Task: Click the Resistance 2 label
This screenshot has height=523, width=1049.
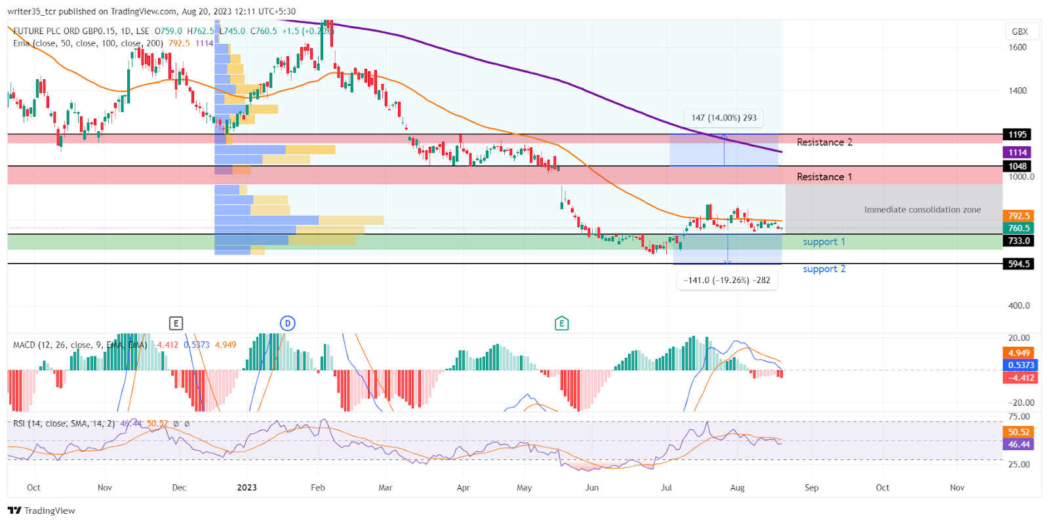Action: pyautogui.click(x=824, y=142)
